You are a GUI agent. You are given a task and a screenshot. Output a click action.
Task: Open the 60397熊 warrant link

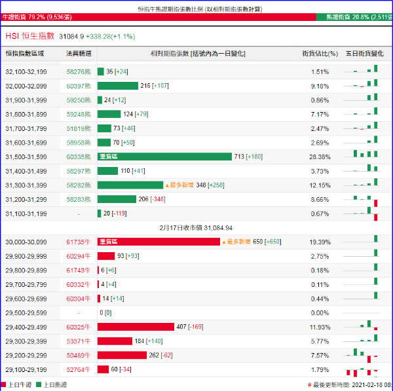79,86
